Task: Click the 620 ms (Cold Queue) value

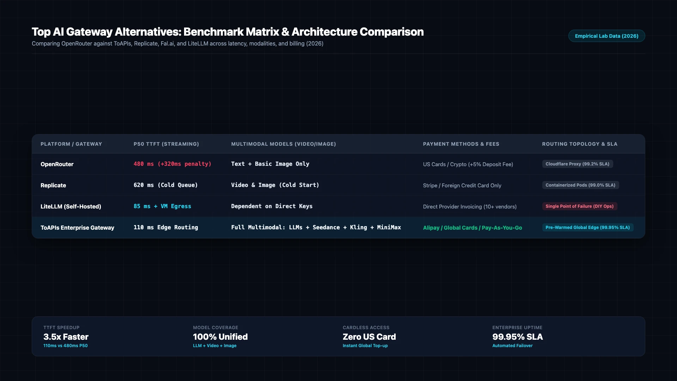Action: pyautogui.click(x=166, y=185)
